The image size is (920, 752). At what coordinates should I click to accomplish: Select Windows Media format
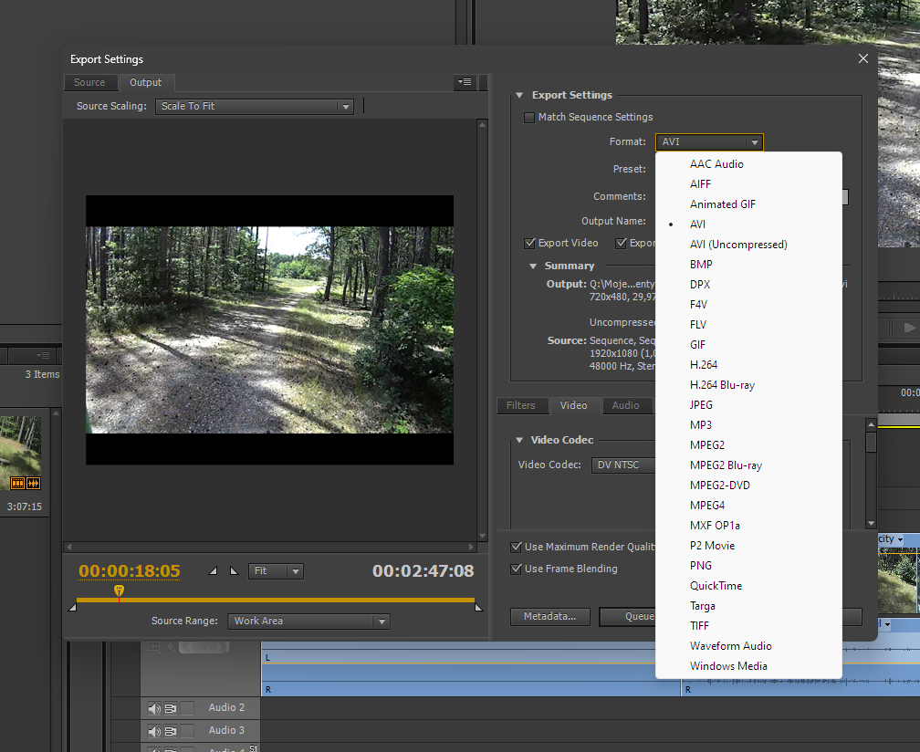748,666
